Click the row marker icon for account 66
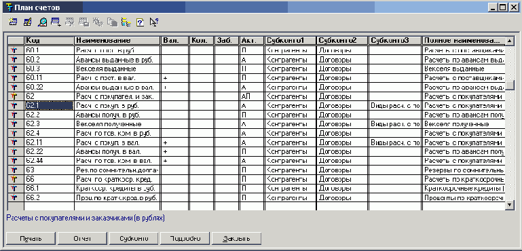This screenshot has width=522, height=251. coord(14,179)
